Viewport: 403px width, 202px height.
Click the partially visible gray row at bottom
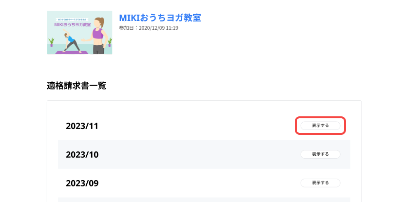204,200
